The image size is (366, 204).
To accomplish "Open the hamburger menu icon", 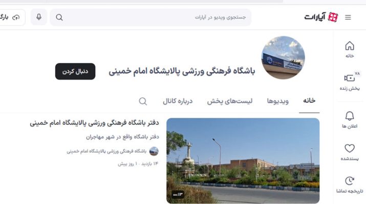I will coord(348,17).
